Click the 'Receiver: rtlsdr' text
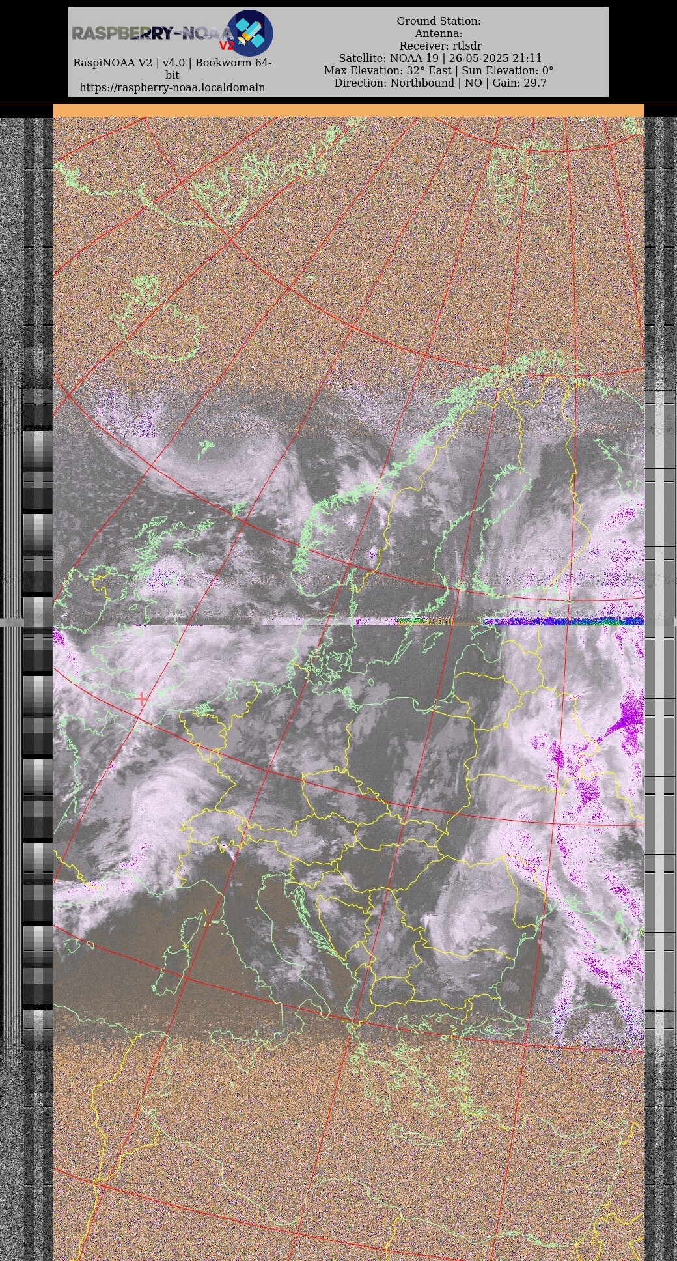Image resolution: width=677 pixels, height=1261 pixels. (x=441, y=46)
